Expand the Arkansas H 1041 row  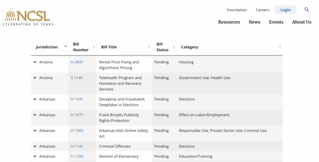click(35, 99)
